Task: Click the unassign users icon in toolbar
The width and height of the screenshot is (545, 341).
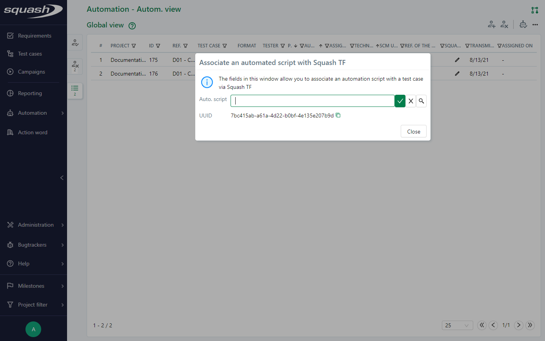Action: click(504, 24)
